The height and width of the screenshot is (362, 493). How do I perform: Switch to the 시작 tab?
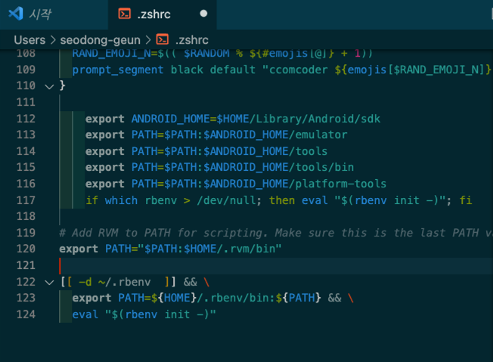click(54, 14)
